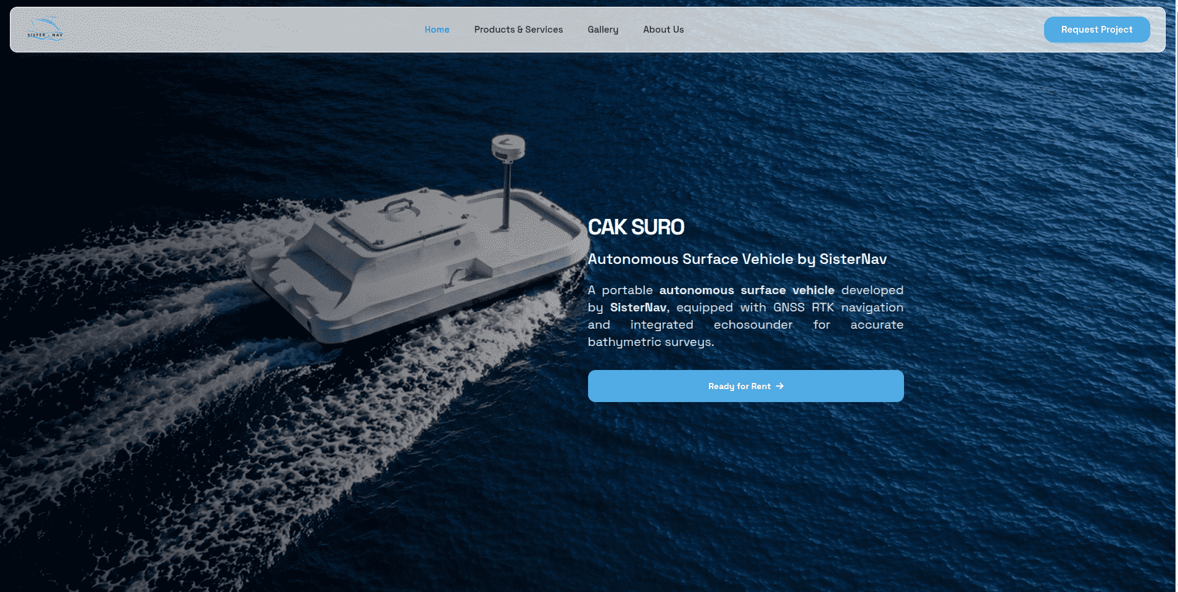Viewport: 1178px width, 592px height.
Task: Open the Home nav link
Action: click(437, 30)
